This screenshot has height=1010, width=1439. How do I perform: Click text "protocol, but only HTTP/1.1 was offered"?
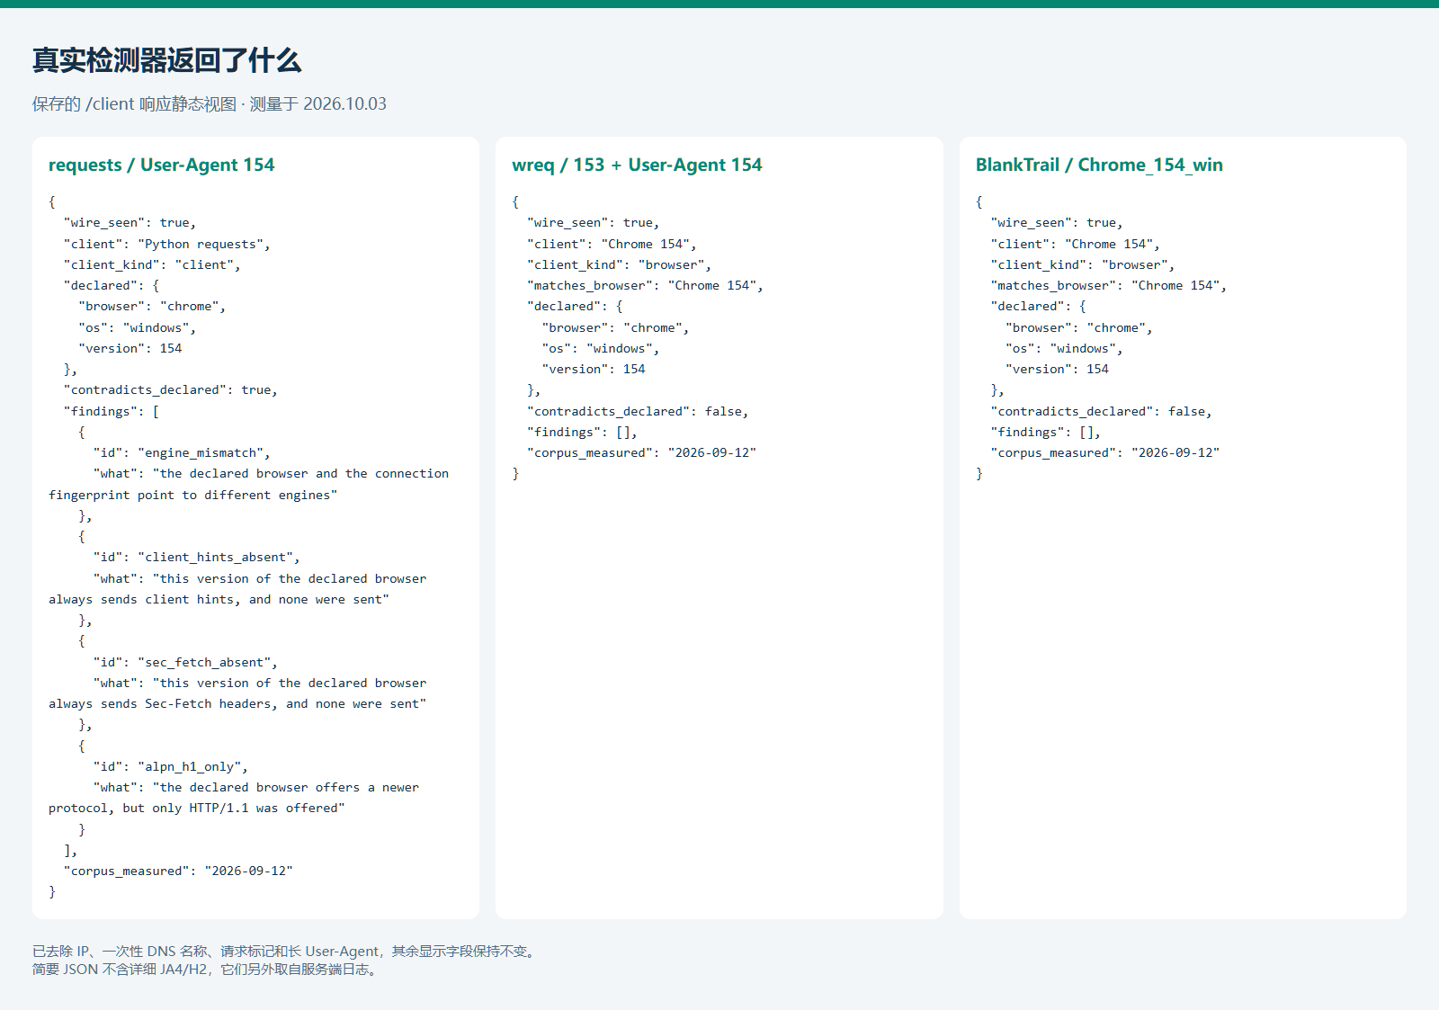(x=197, y=808)
